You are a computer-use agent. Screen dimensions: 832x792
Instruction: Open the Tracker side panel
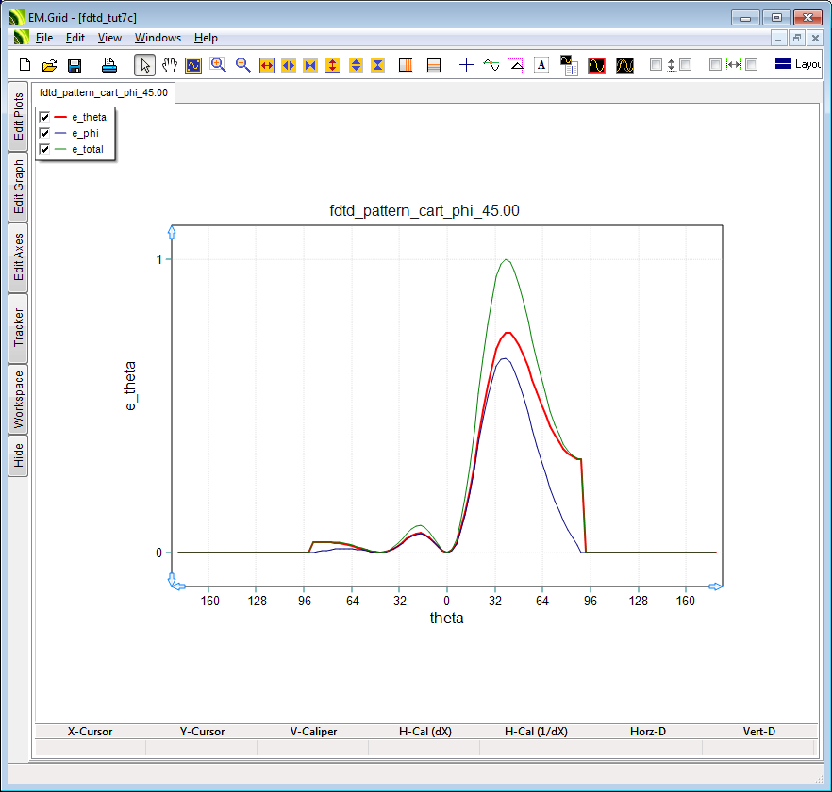[18, 328]
